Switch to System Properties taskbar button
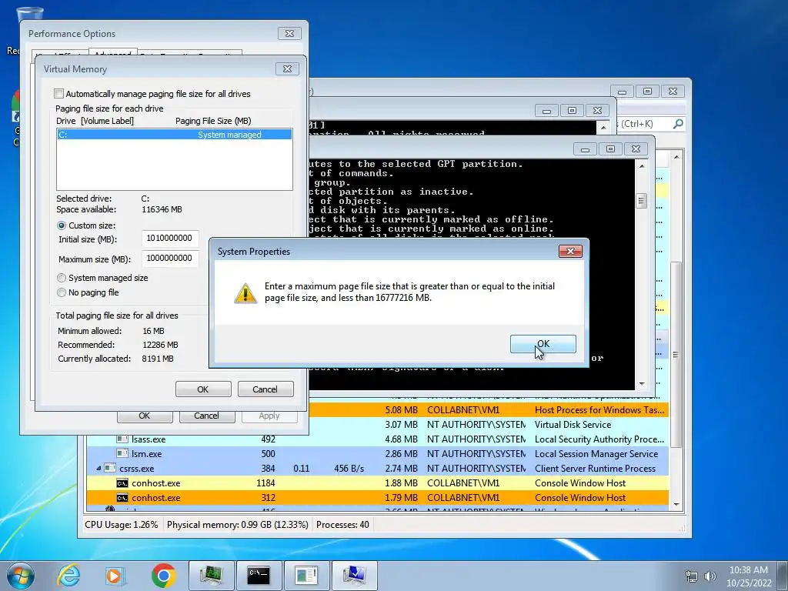 354,576
